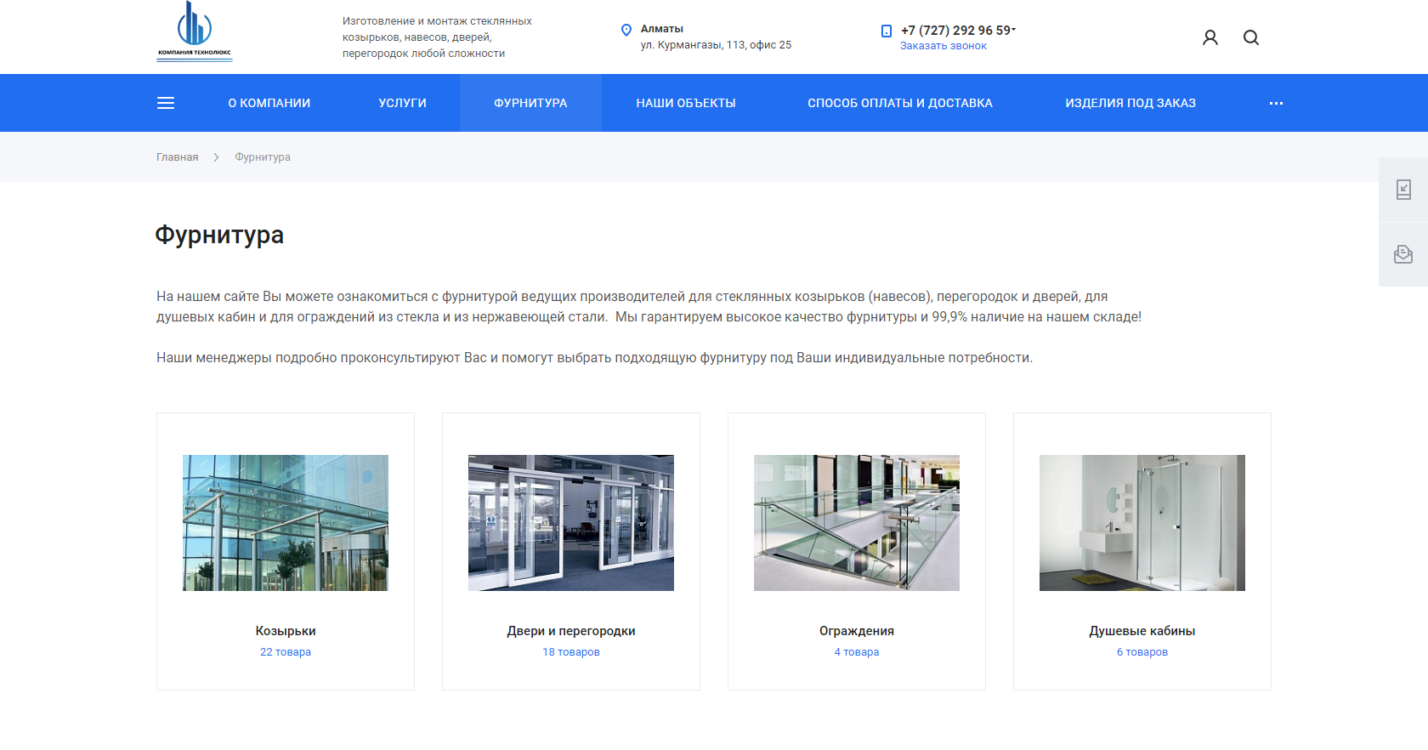This screenshot has height=750, width=1428.
Task: Open the Душевые кабины category title
Action: (1142, 631)
